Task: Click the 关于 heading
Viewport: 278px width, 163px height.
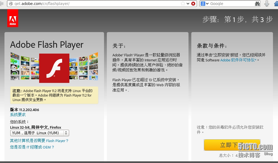Action: 119,46
